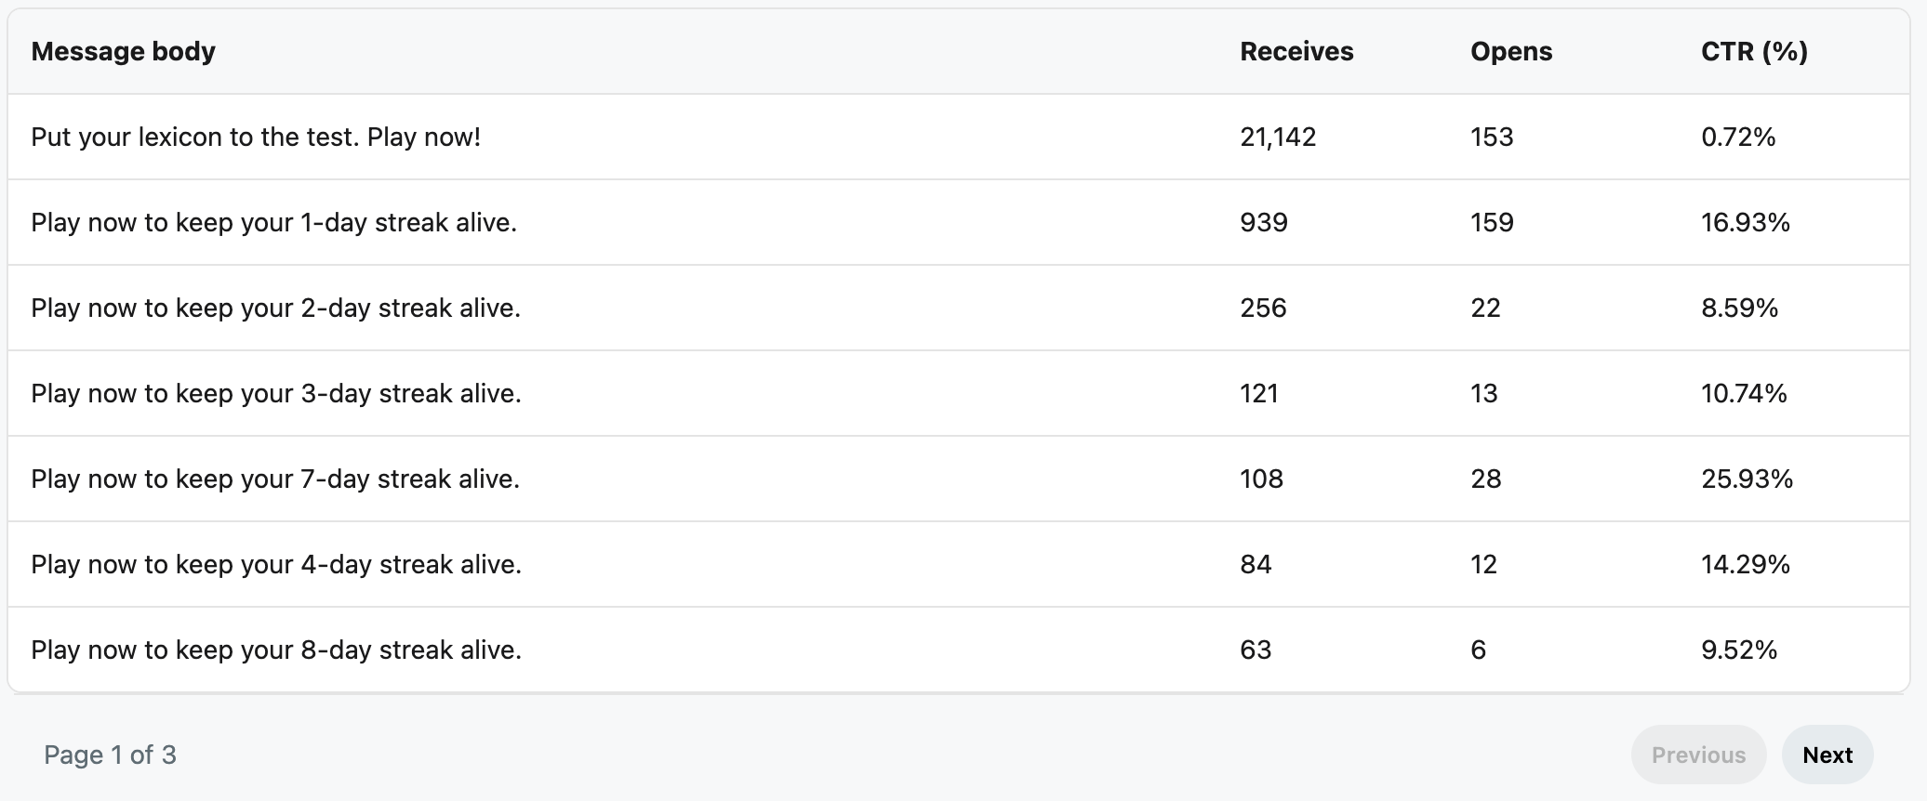Click the Receives column header
Viewport: 1927px width, 801px height.
click(1296, 51)
